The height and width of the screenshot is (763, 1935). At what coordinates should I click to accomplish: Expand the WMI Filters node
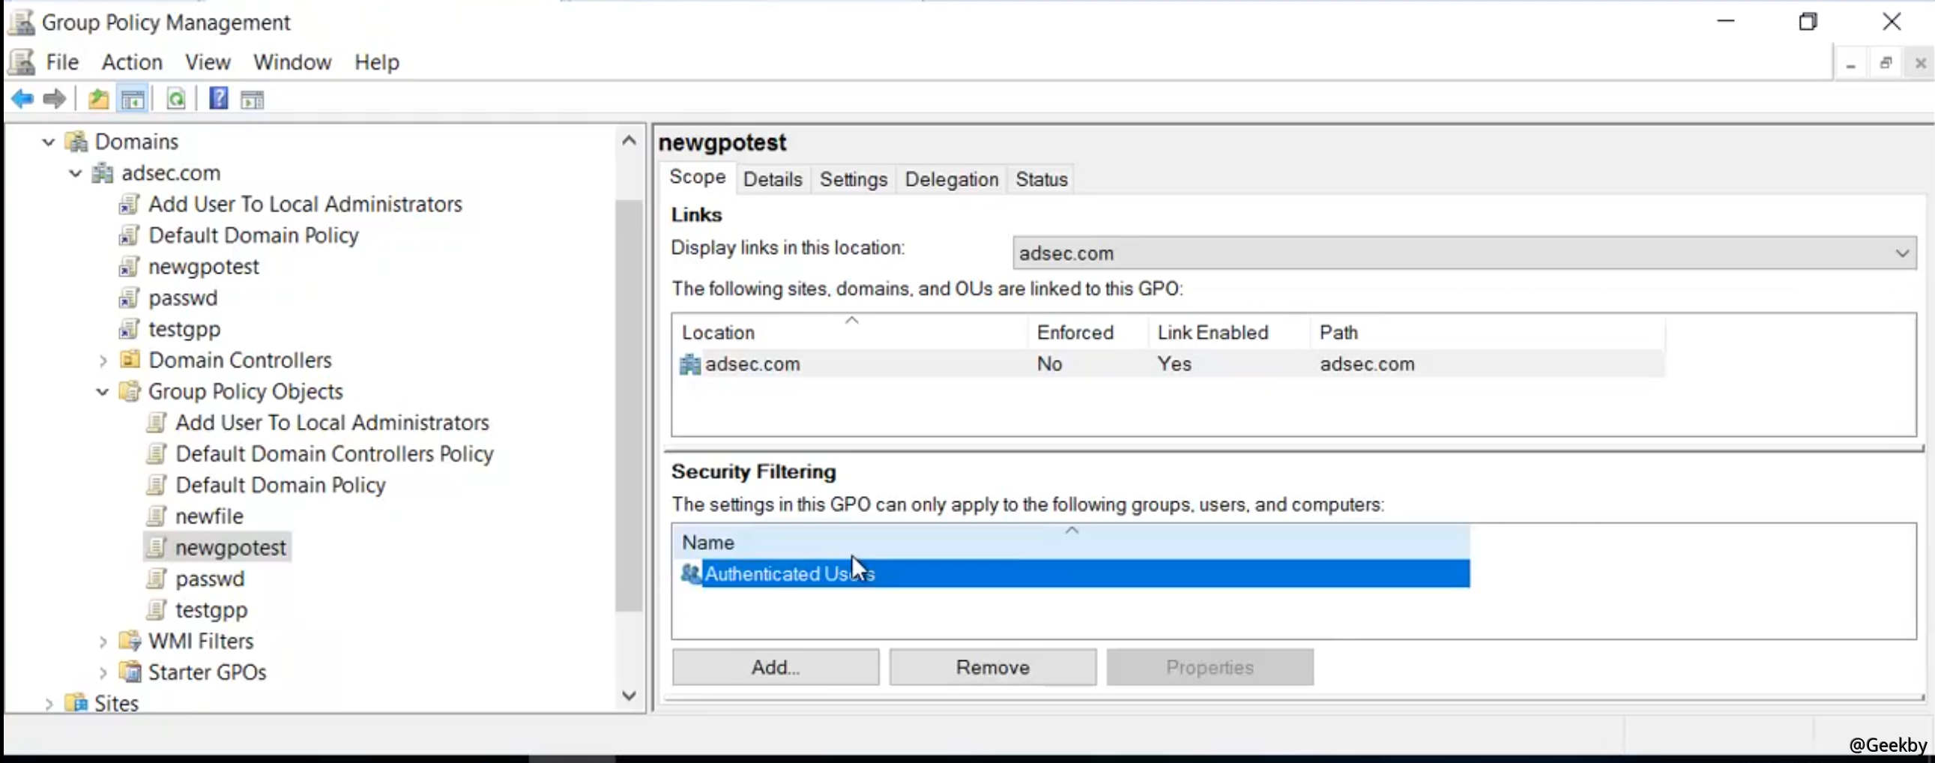(x=103, y=642)
